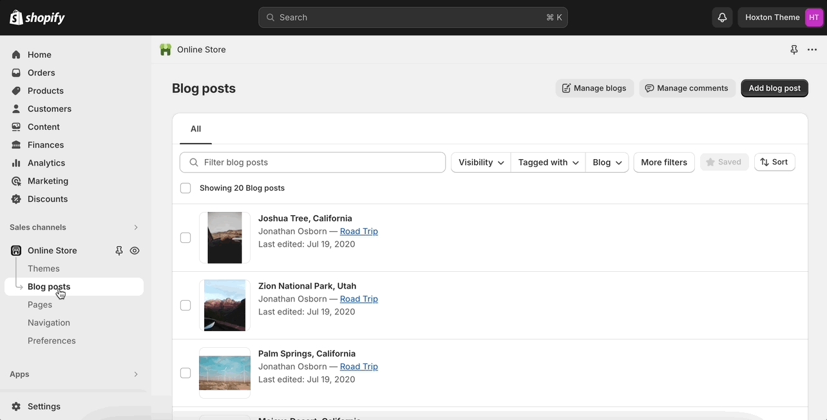Open the Zion National Park, Utah title
827x420 pixels.
pos(307,286)
